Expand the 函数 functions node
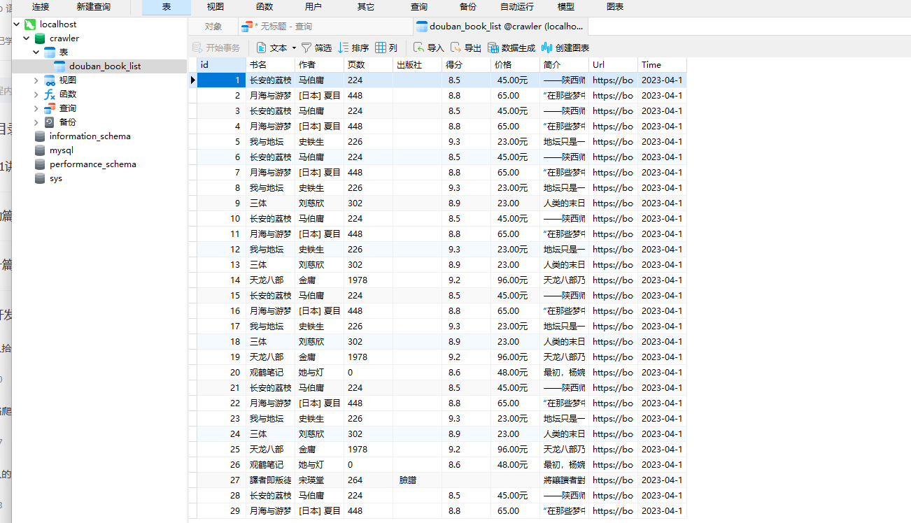911x523 pixels. (x=36, y=94)
